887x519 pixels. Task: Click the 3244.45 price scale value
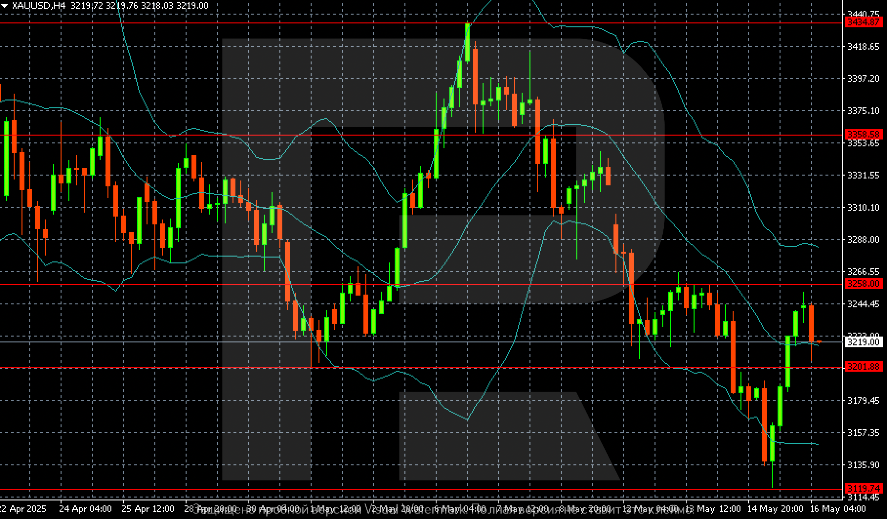click(863, 304)
